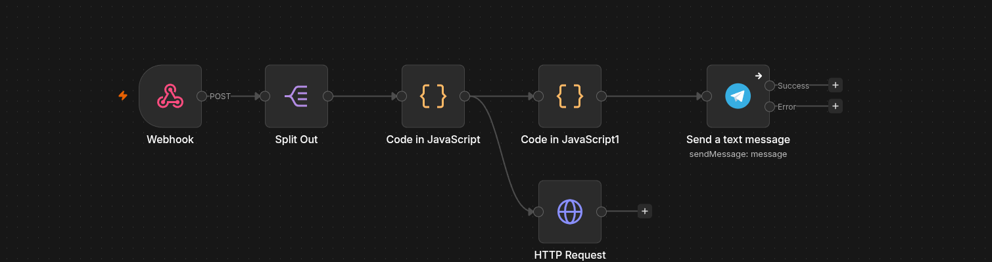The width and height of the screenshot is (992, 262).
Task: Click the arrow icon on Telegram node
Action: pyautogui.click(x=758, y=76)
